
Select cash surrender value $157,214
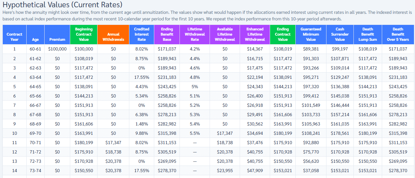pos(340,115)
